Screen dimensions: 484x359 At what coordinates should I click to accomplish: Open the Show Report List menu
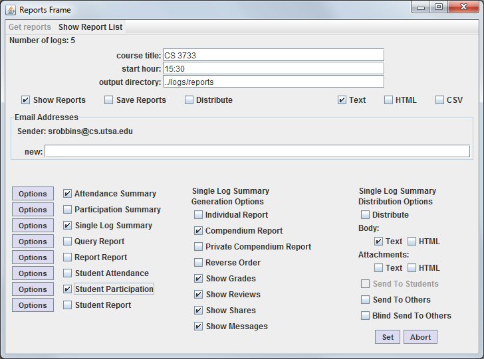90,27
